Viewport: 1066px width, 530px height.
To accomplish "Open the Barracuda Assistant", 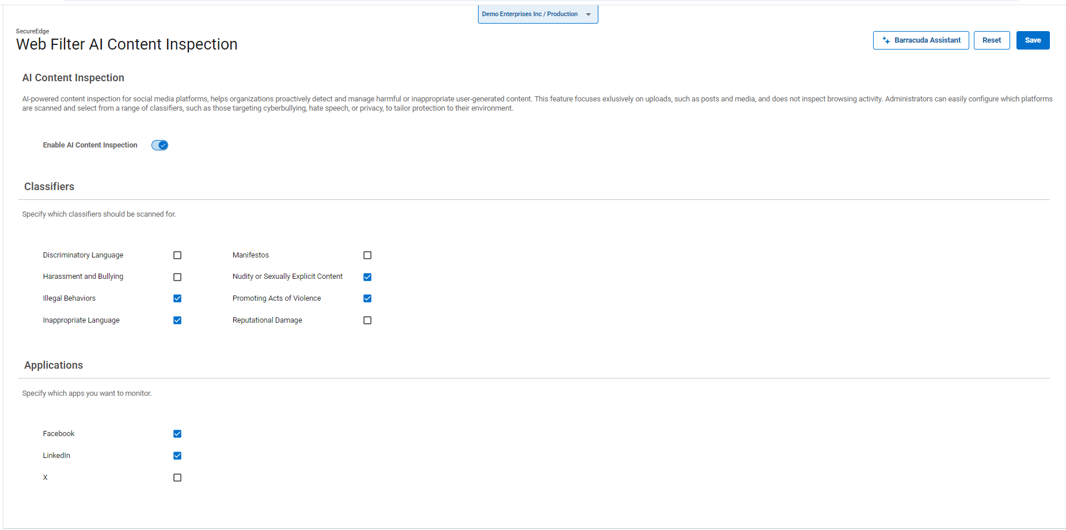I will 920,40.
